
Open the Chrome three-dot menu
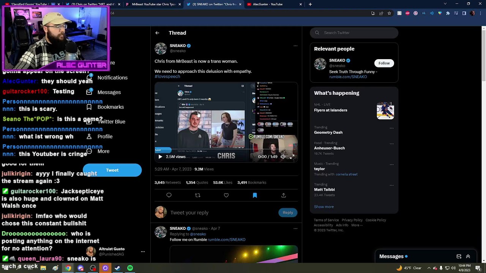480,13
